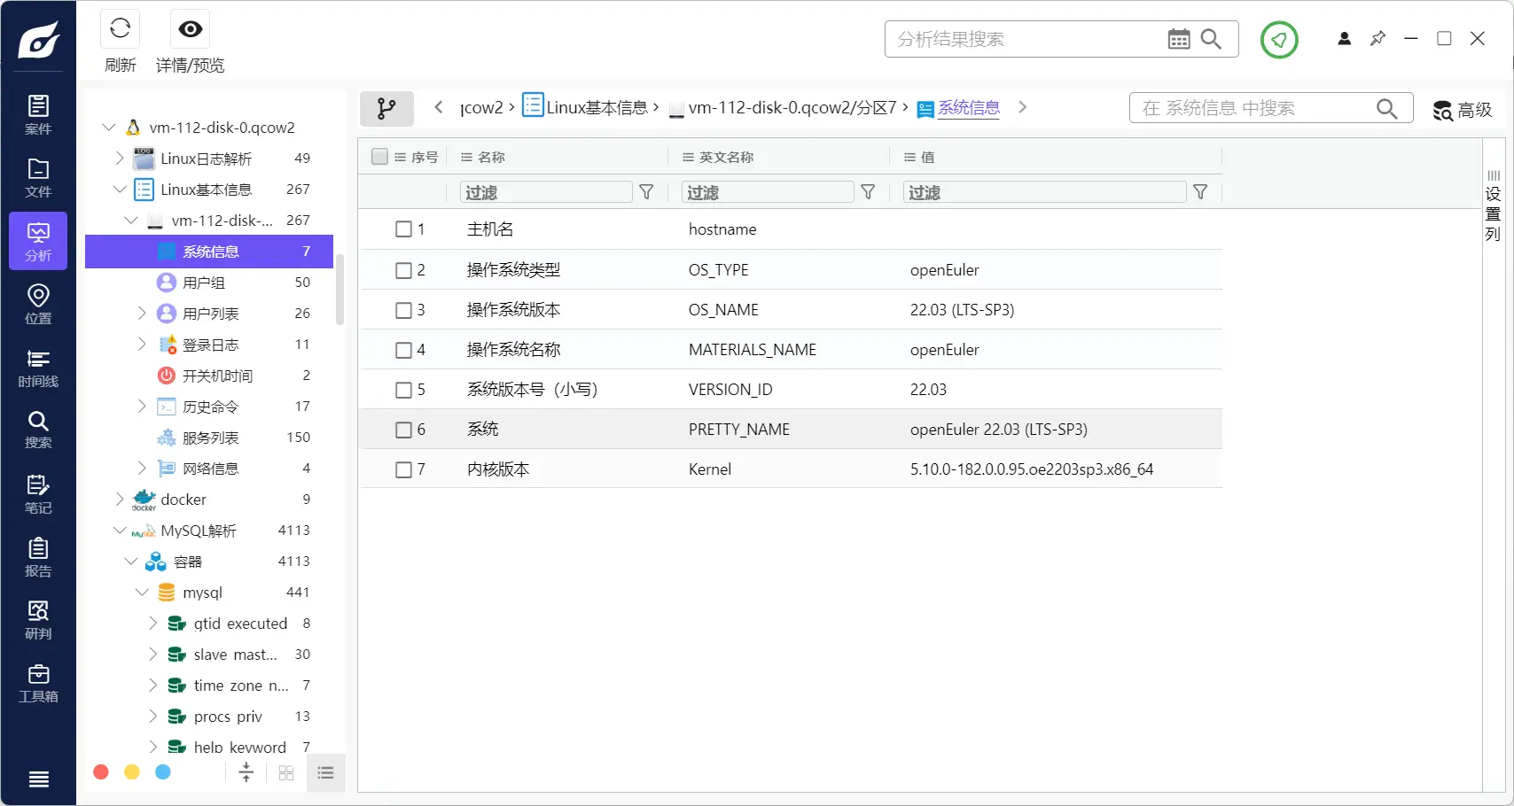Open the calendar icon in the top search box
1514x806 pixels.
coord(1179,39)
